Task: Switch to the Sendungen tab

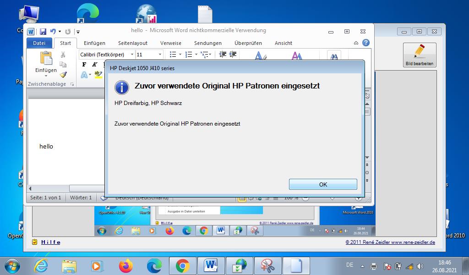Action: pyautogui.click(x=208, y=43)
